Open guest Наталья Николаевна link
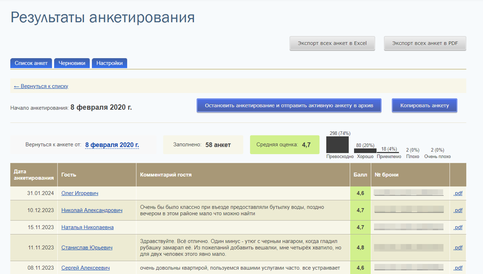This screenshot has height=274, width=483. 87,227
